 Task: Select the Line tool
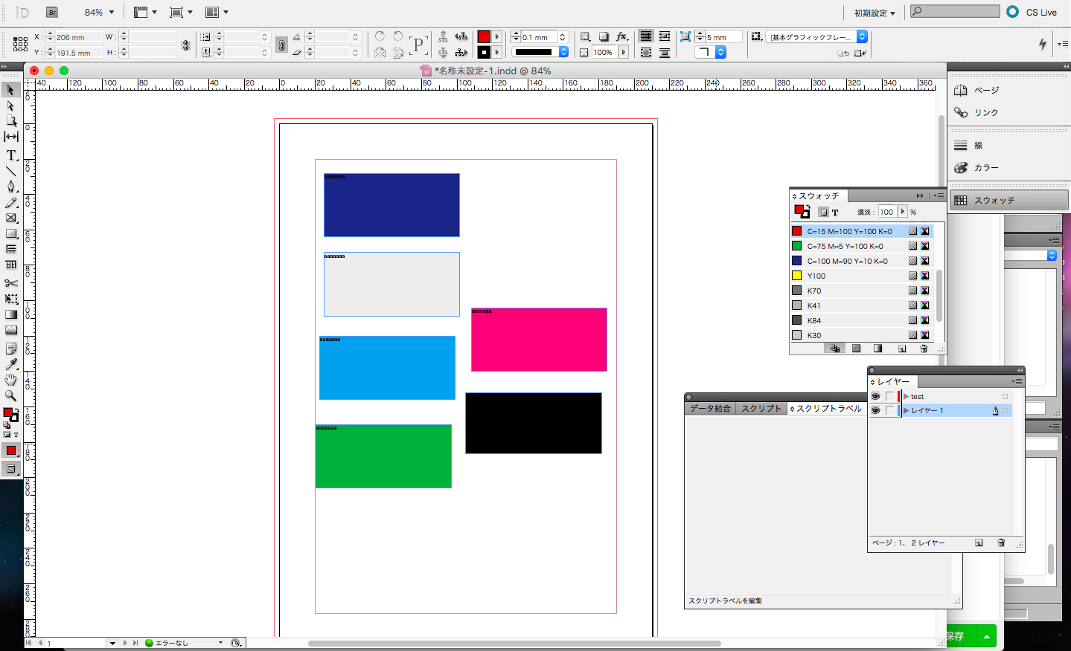point(10,171)
